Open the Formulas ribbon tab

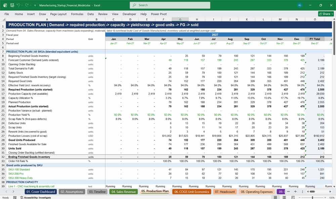tap(77, 14)
